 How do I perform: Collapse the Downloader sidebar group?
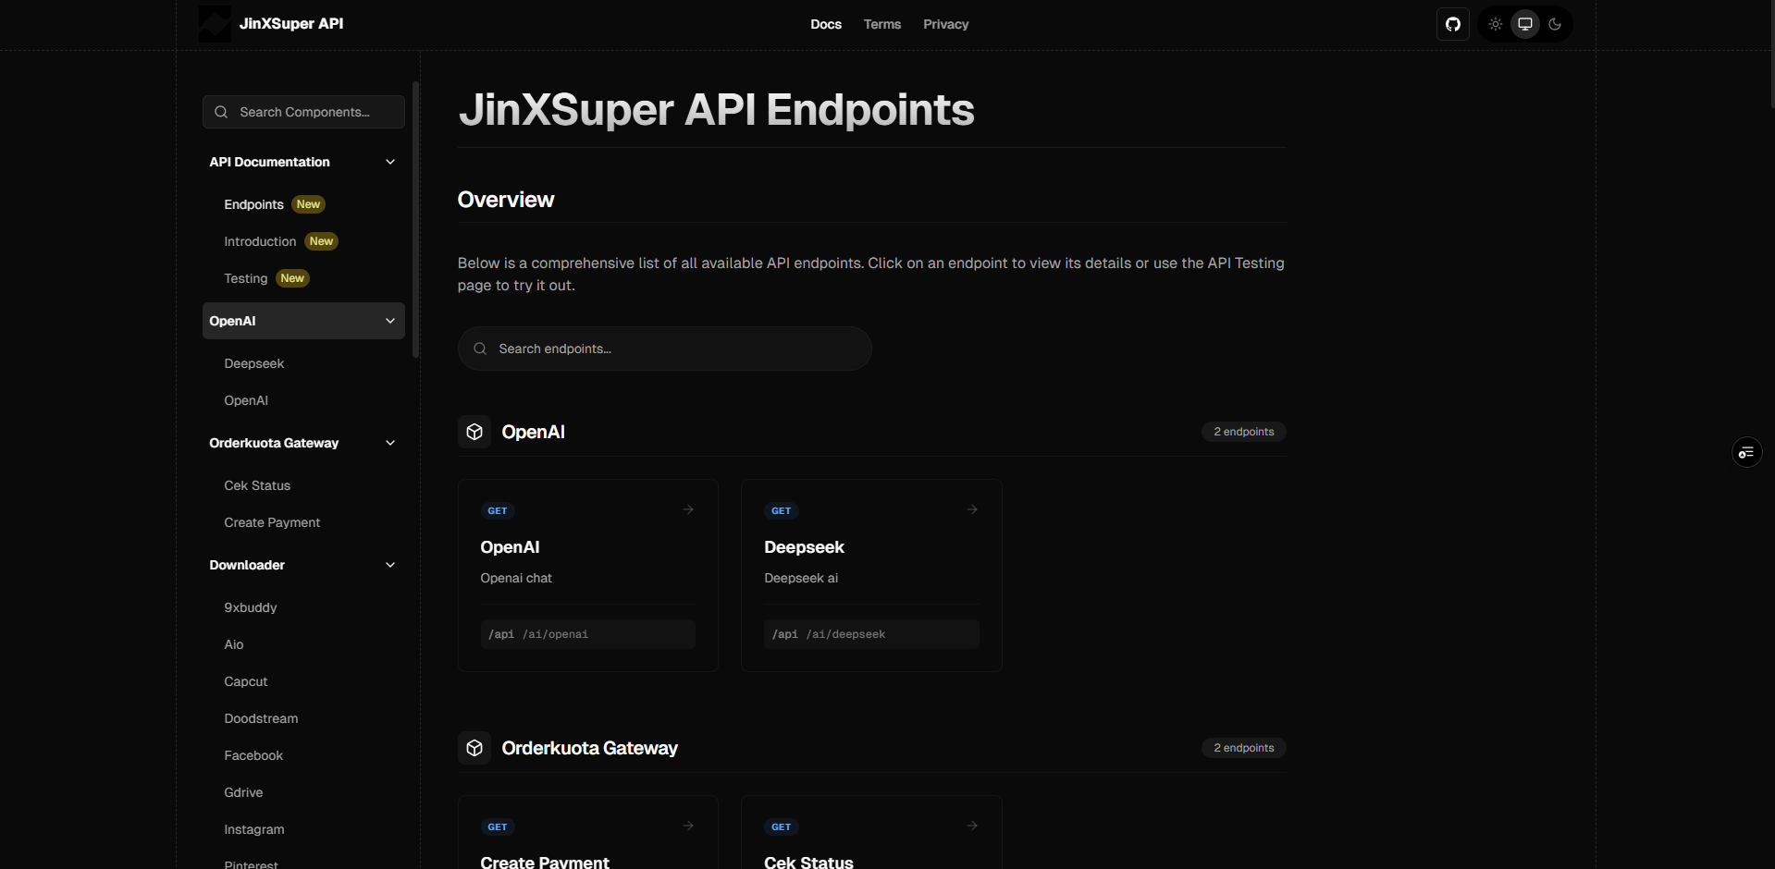[x=389, y=565]
